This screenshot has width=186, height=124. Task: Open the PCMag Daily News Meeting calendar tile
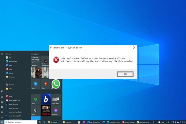tap(36, 61)
